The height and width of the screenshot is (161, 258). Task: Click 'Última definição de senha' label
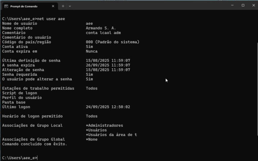(31, 60)
